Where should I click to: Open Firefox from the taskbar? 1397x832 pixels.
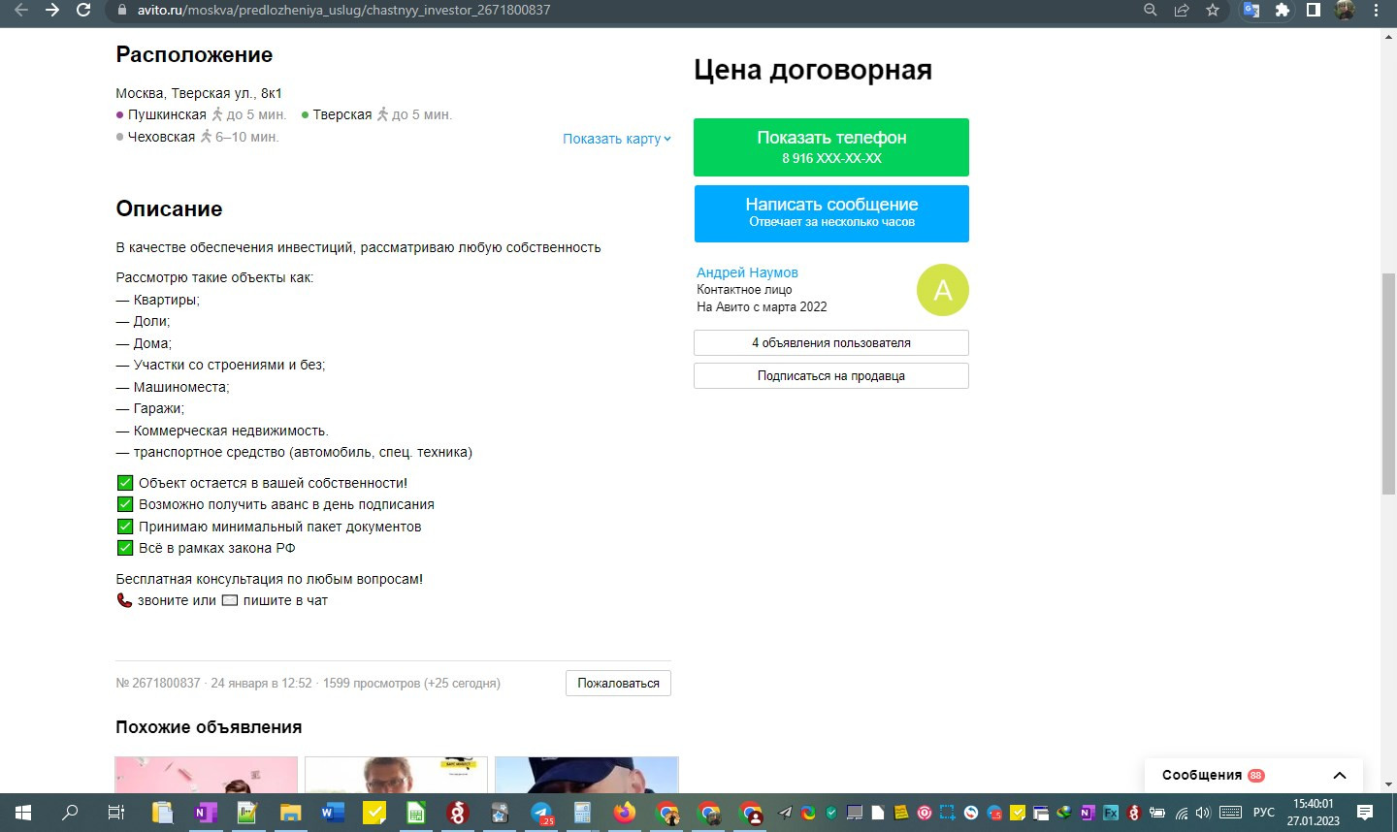coord(625,813)
